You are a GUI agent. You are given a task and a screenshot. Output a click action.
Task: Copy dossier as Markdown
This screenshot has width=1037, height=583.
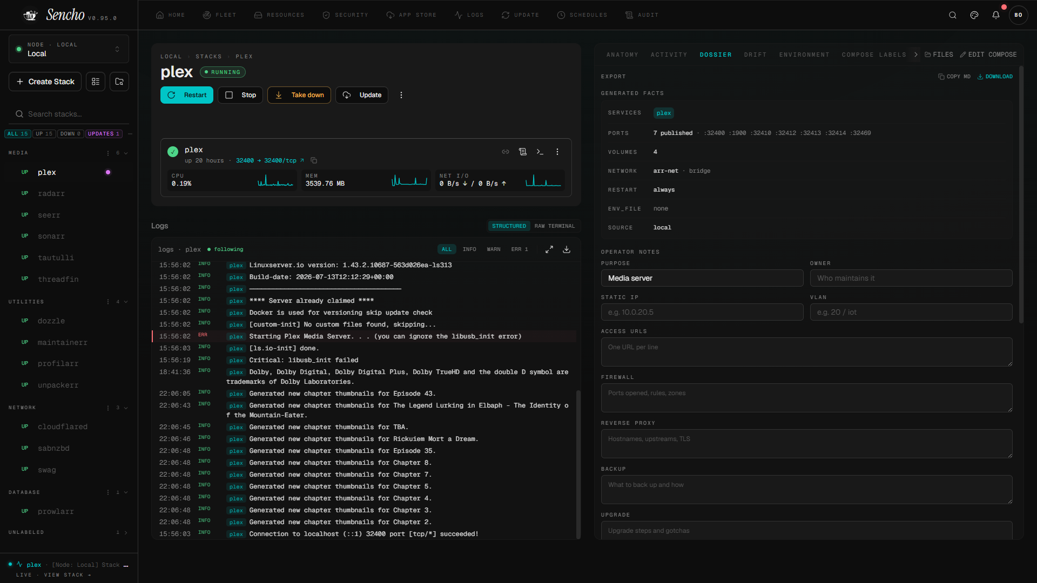coord(954,77)
